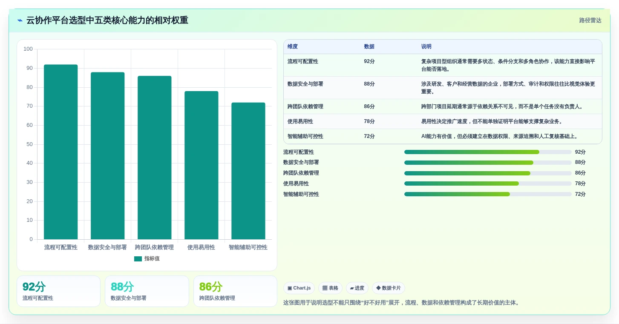Screen dimensions: 619x324
Task: Click the 78分 value beside progress bar
Action: (x=580, y=184)
